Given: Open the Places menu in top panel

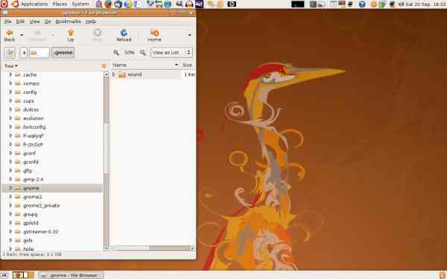Looking at the screenshot, I should (x=60, y=4).
